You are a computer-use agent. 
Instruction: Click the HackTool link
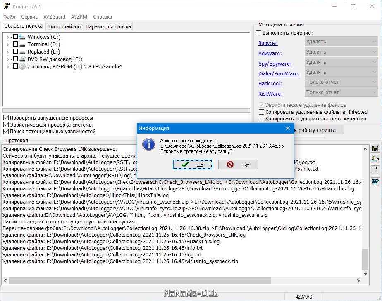click(270, 84)
